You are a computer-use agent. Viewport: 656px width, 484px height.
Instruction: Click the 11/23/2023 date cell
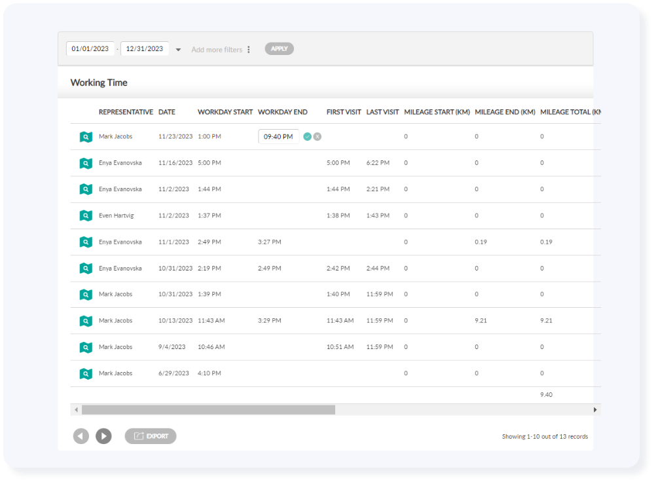(x=175, y=136)
